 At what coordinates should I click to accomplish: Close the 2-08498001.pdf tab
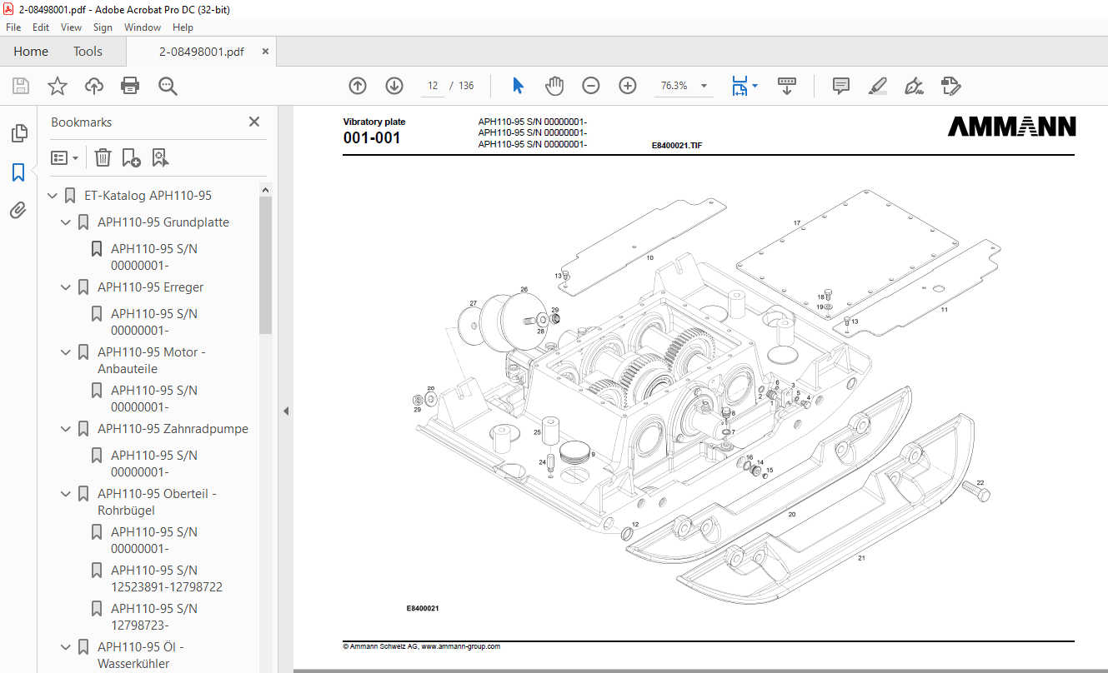tap(265, 52)
